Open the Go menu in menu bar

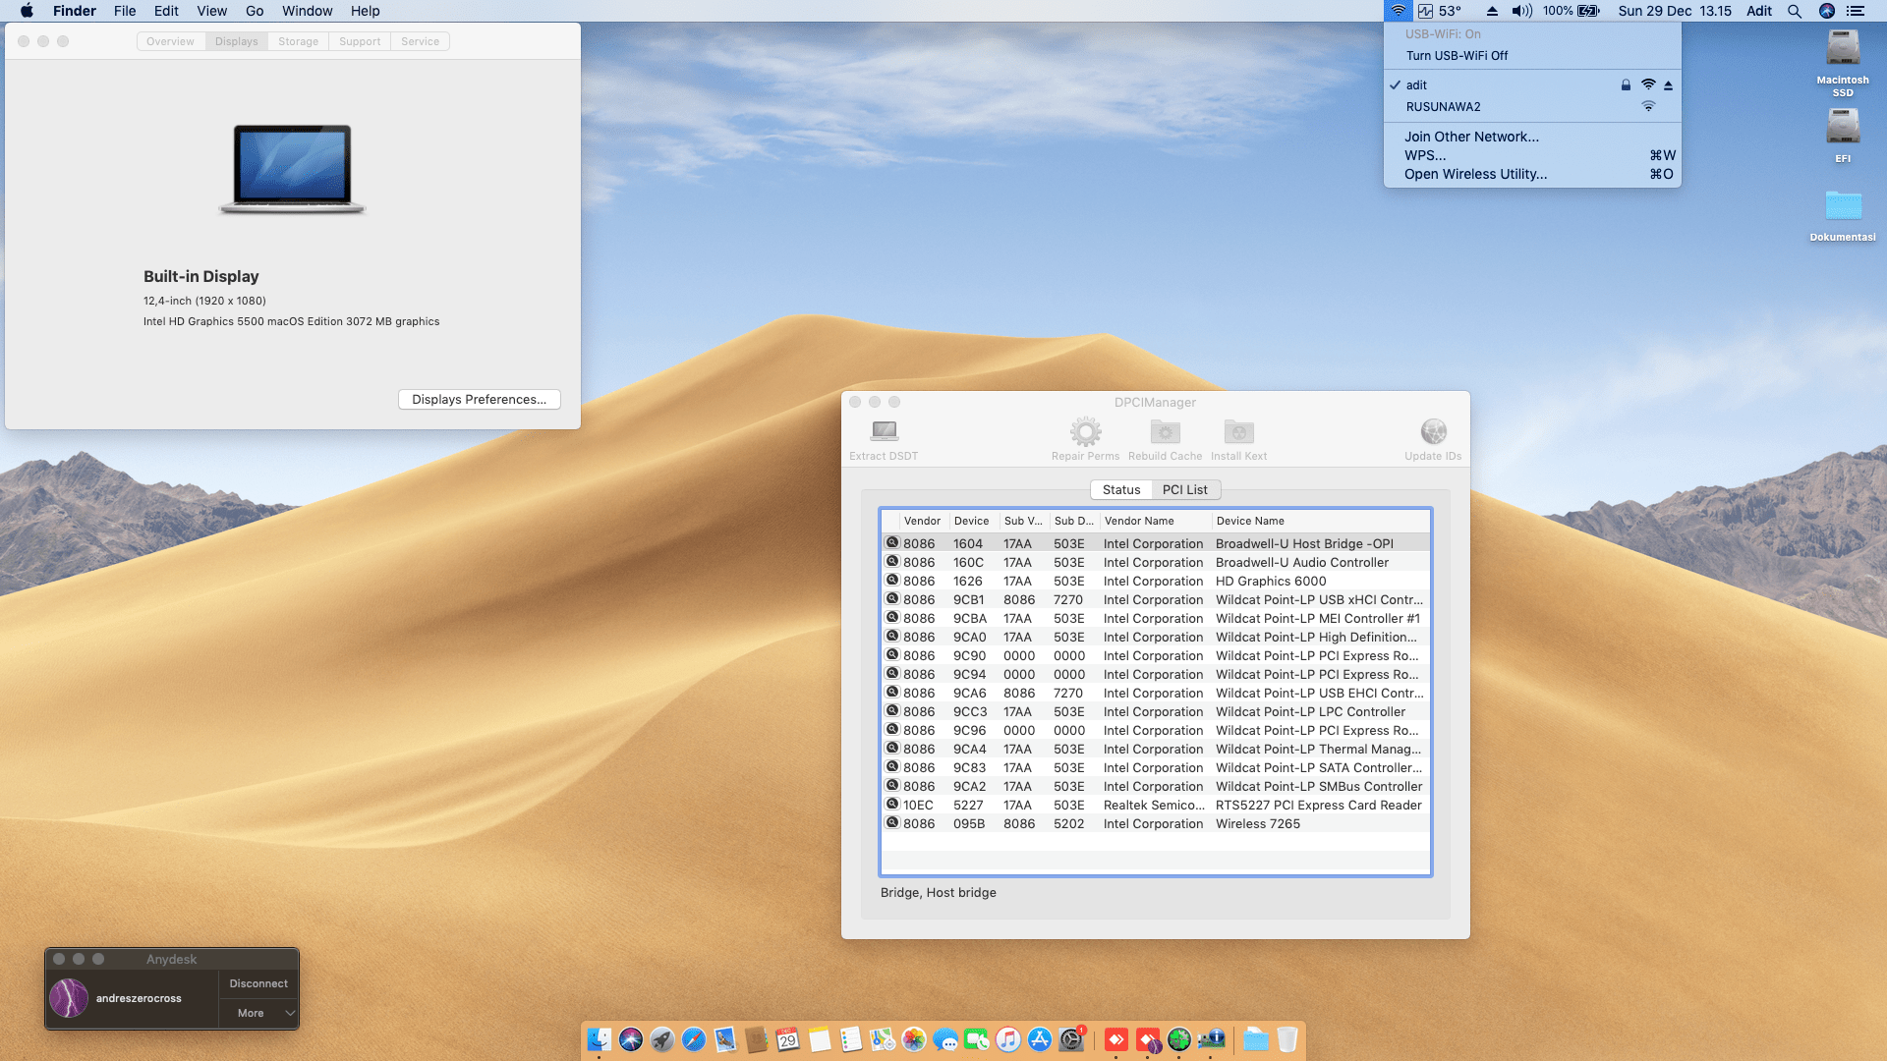(255, 11)
